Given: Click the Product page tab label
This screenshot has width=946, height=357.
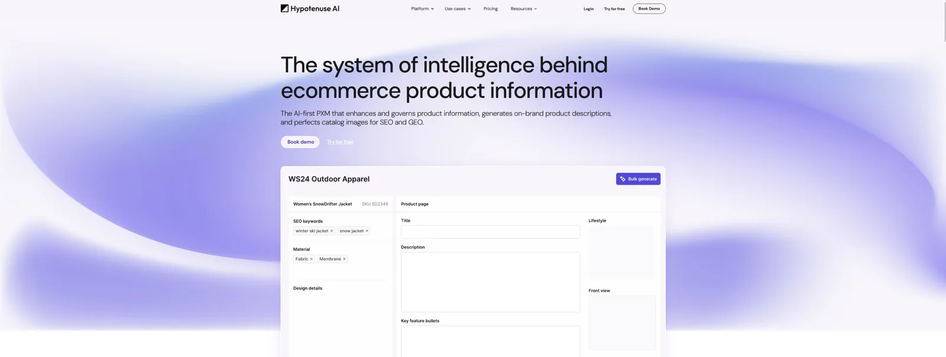Looking at the screenshot, I should point(414,204).
